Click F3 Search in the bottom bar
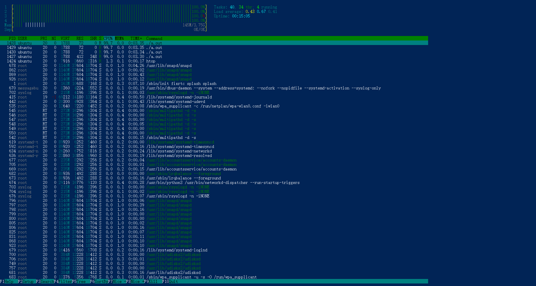This screenshot has width=536, height=286. click(45, 282)
